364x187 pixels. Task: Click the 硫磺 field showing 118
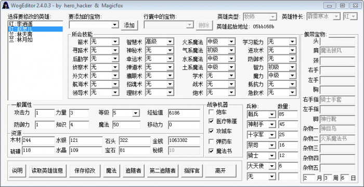point(38,150)
